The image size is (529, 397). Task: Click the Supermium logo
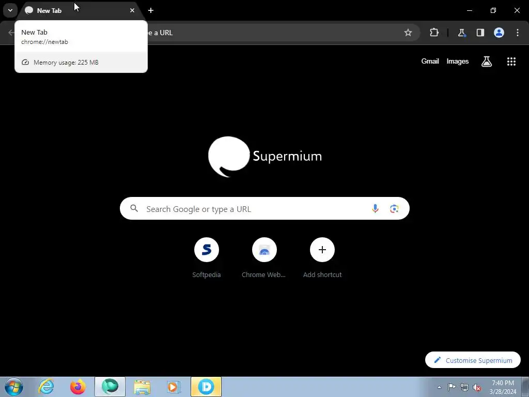point(265,156)
